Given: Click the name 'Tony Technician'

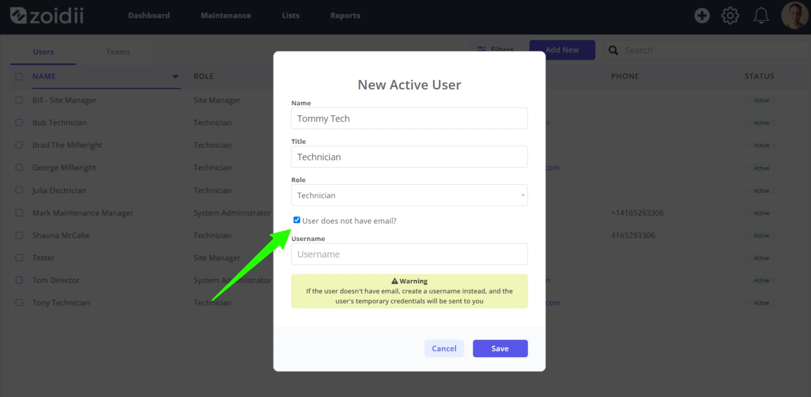Looking at the screenshot, I should click(61, 303).
